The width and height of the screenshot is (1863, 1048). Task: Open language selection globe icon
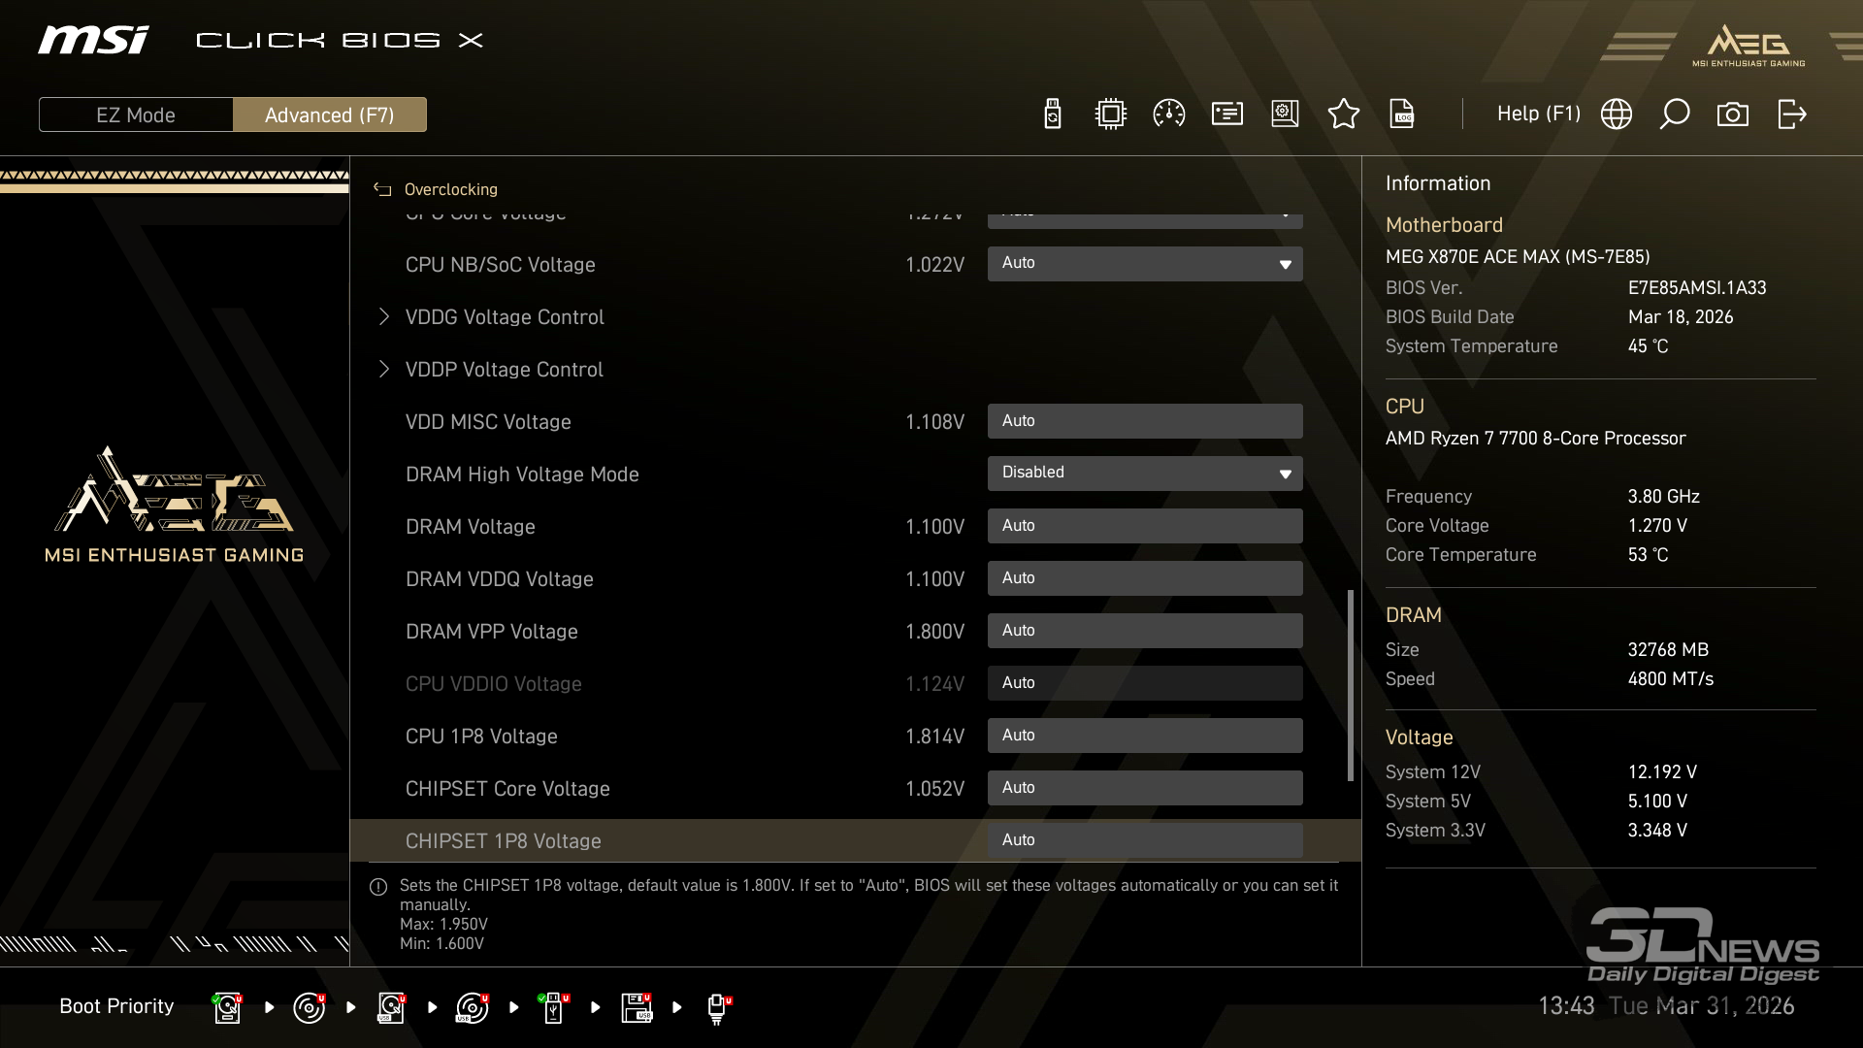click(x=1617, y=115)
